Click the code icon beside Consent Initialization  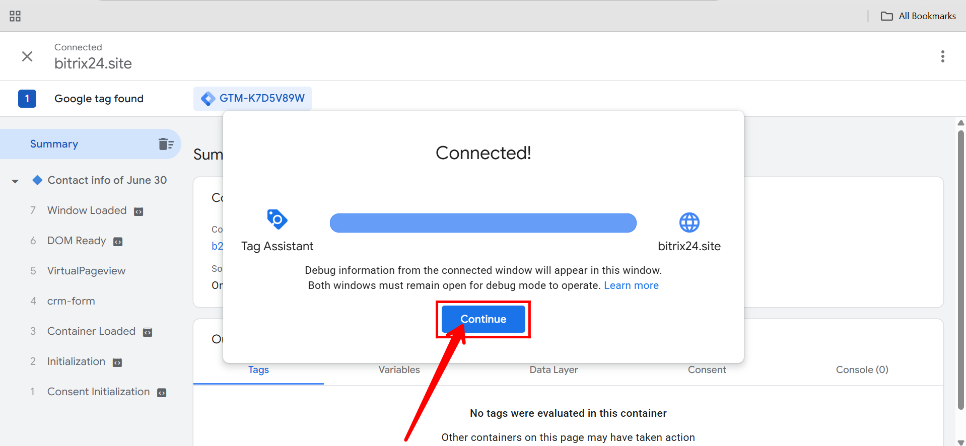[162, 393]
